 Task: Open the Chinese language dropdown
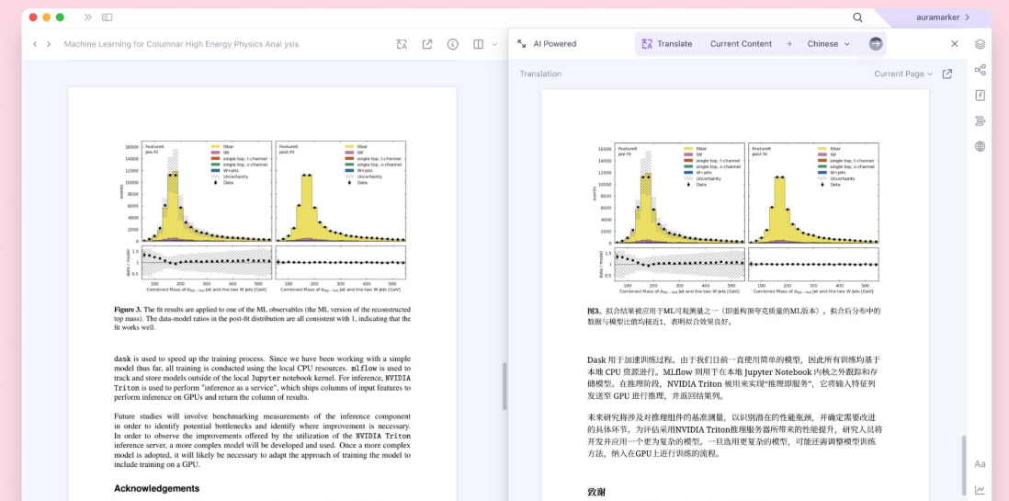tap(829, 44)
